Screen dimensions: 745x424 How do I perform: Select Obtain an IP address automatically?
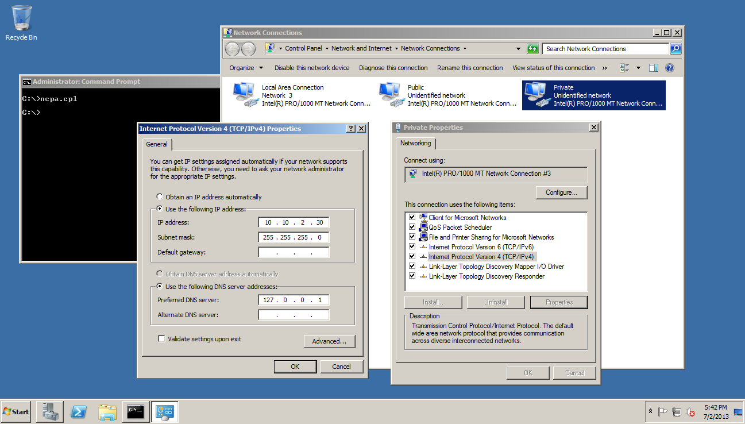(160, 197)
